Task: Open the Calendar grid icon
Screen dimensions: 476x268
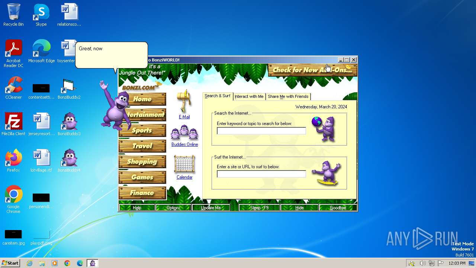Action: [x=184, y=164]
